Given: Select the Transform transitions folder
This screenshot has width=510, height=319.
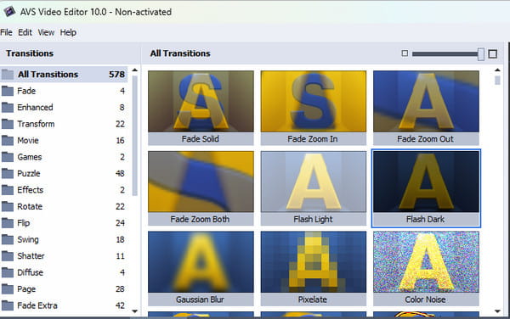Looking at the screenshot, I should pos(64,124).
